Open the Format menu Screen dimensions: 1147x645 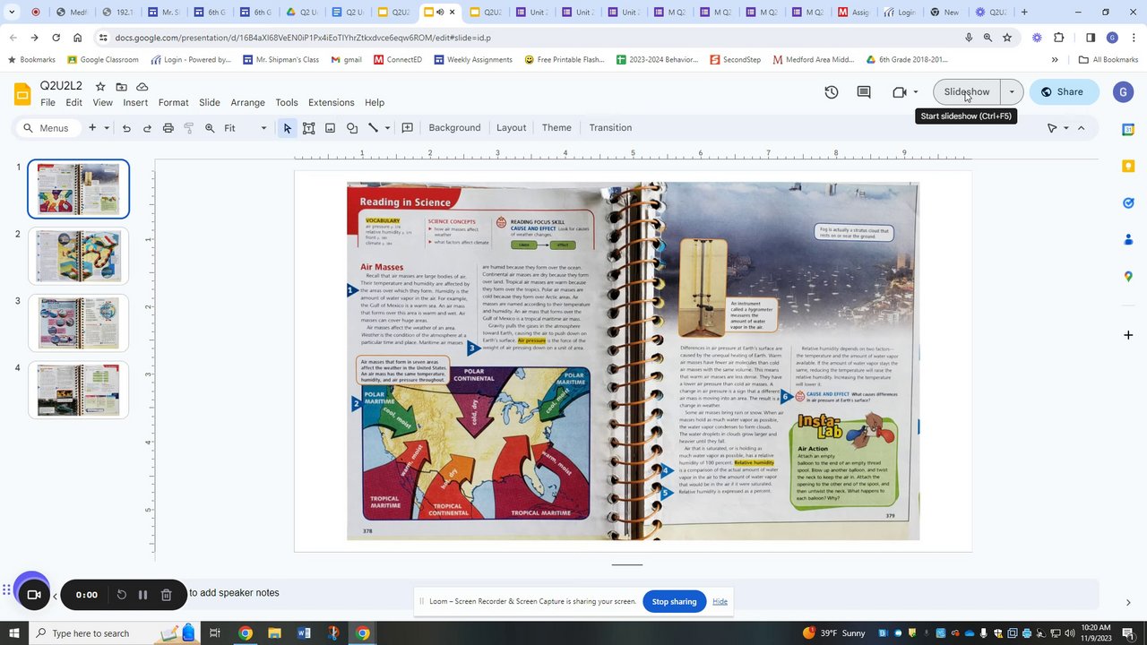[173, 102]
